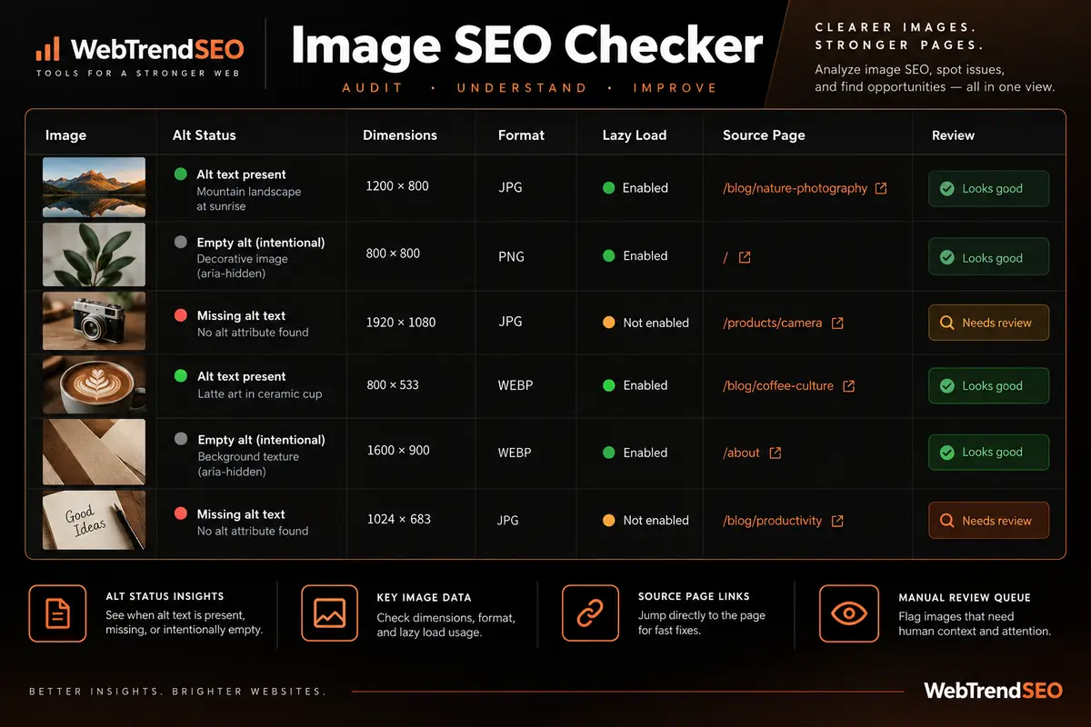
Task: Click Needs review button for /blog/productivity
Action: point(988,521)
